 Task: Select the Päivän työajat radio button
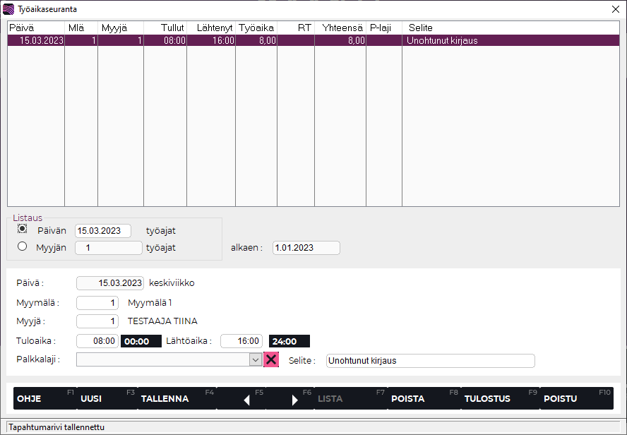[x=23, y=230]
